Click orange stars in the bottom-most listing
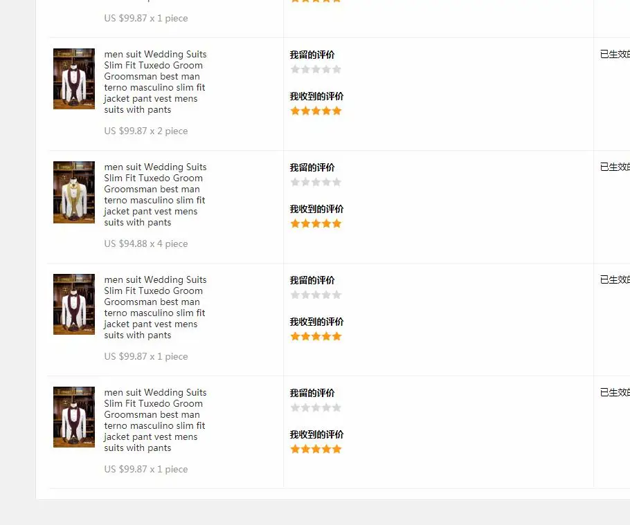The image size is (630, 525). click(316, 449)
